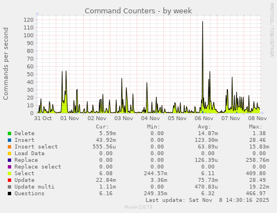
Task: Click the 120 y-axis tick label
Action: point(28,19)
